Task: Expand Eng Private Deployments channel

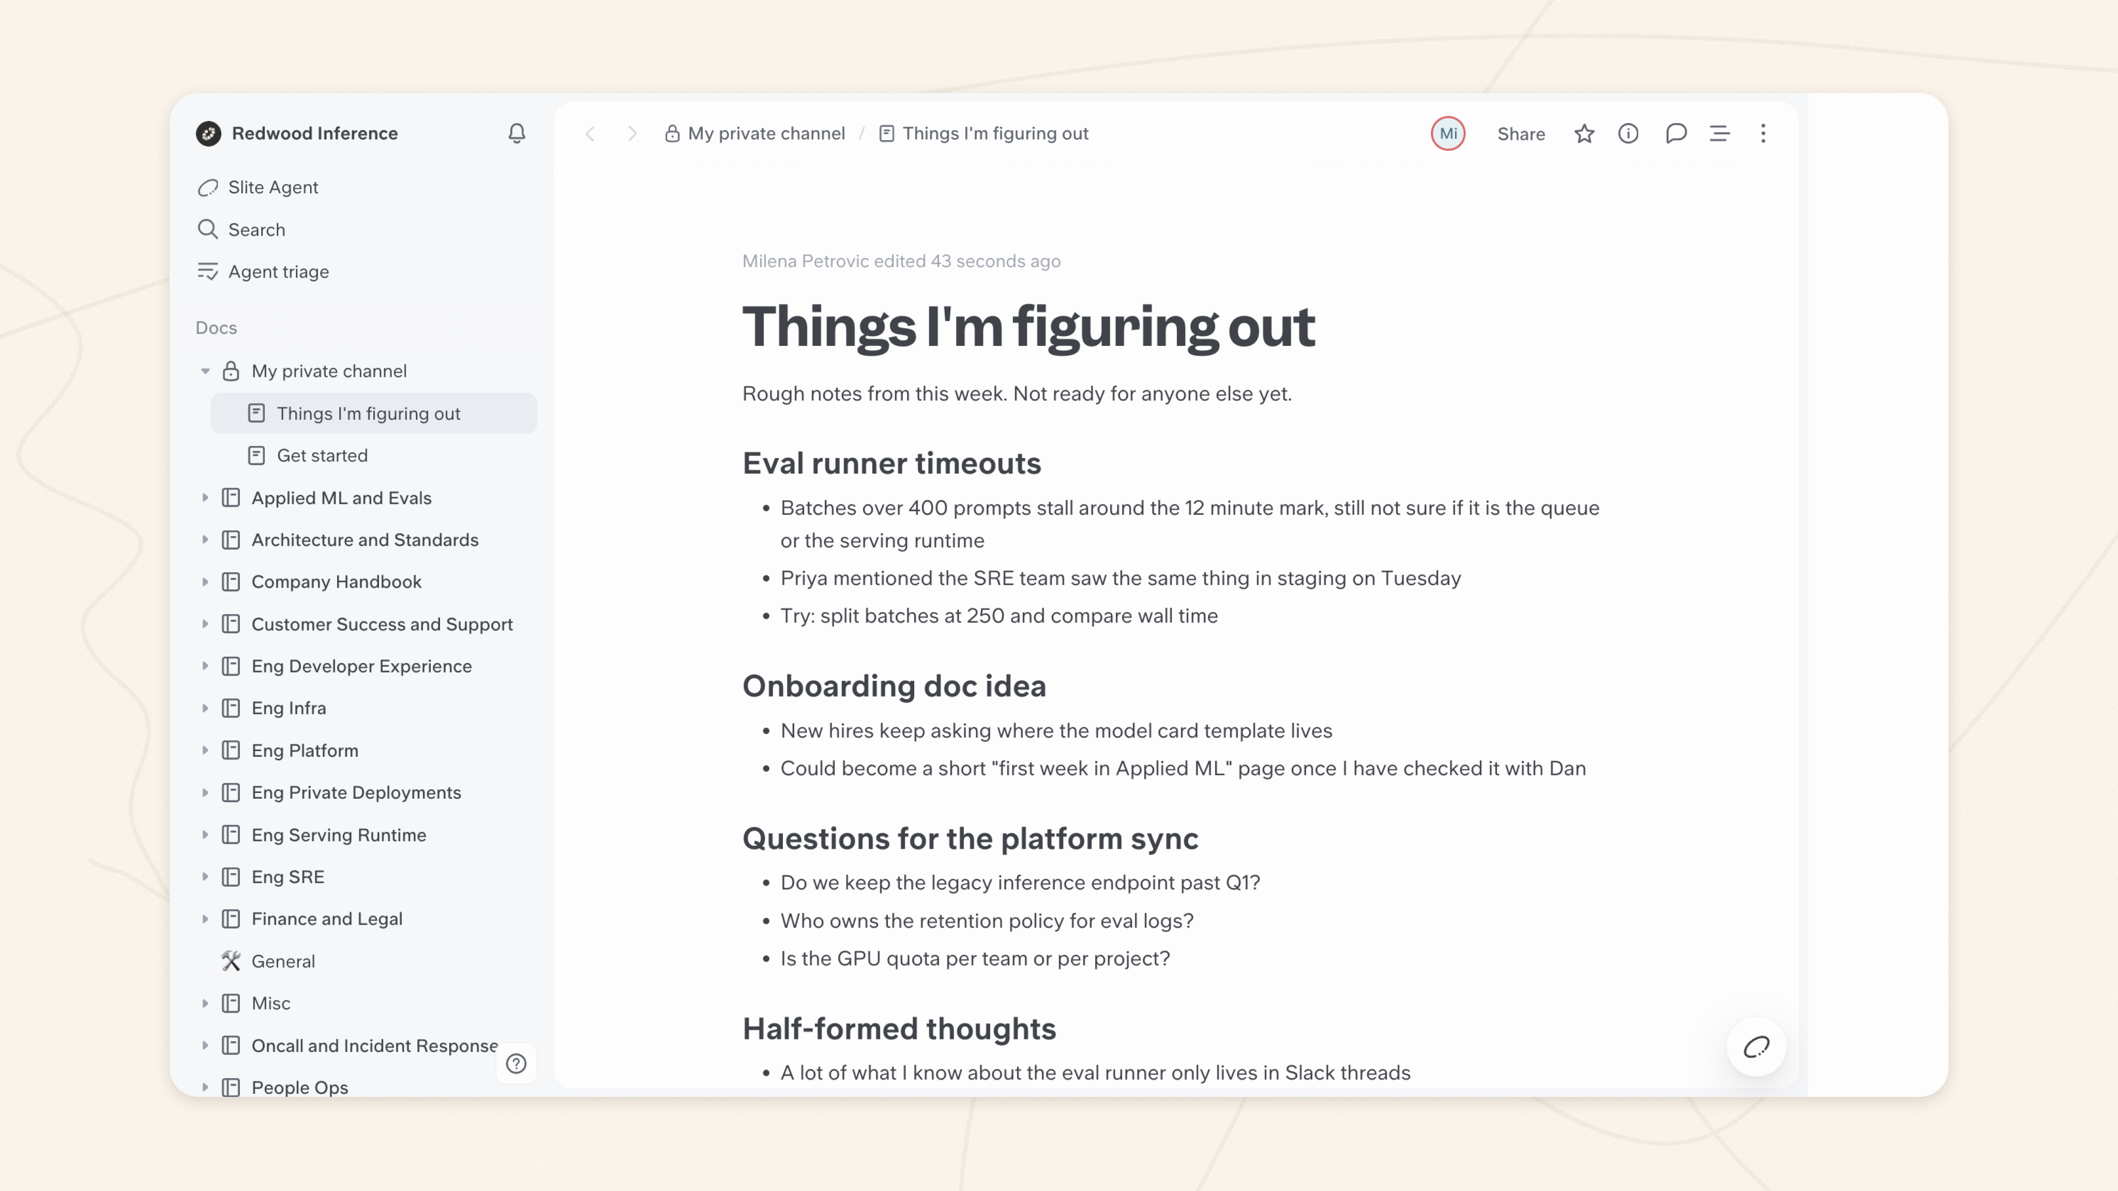Action: tap(205, 792)
